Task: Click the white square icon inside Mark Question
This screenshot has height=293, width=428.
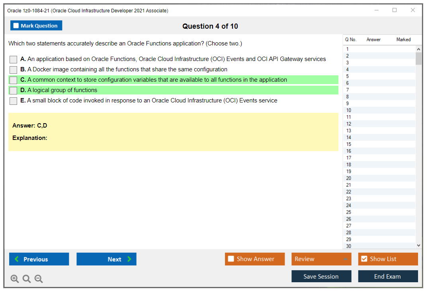Action: tap(16, 25)
